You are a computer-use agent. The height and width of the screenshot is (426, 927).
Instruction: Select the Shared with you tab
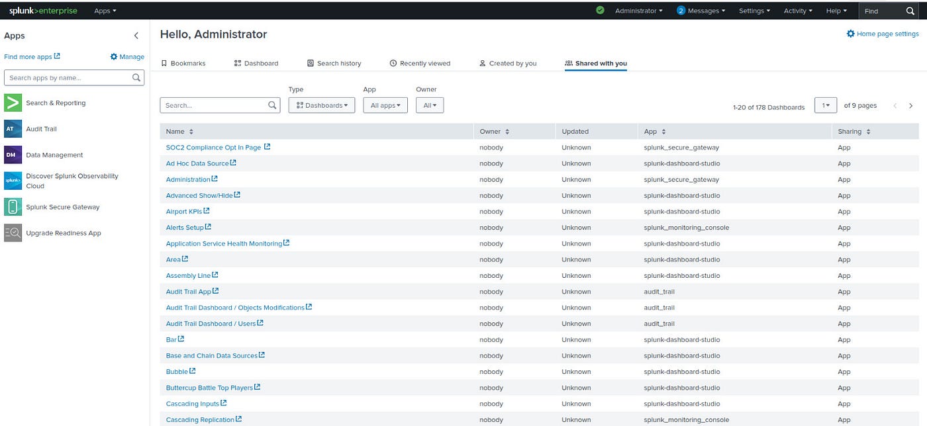click(596, 64)
